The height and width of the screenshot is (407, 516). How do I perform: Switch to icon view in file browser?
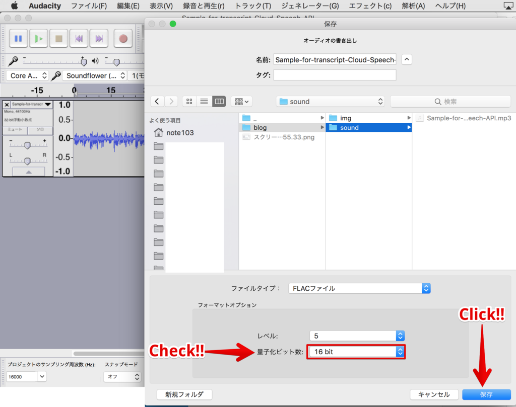click(x=189, y=102)
